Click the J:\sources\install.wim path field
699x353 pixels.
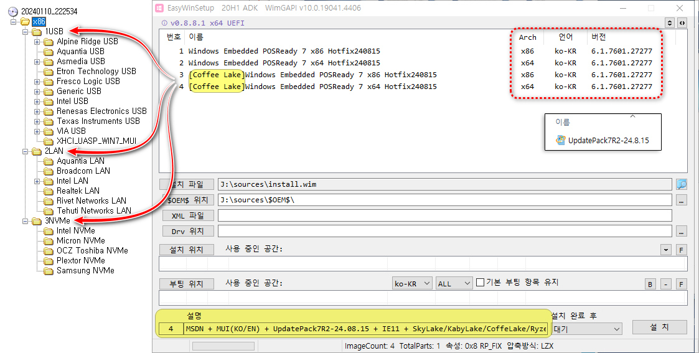pyautogui.click(x=445, y=184)
